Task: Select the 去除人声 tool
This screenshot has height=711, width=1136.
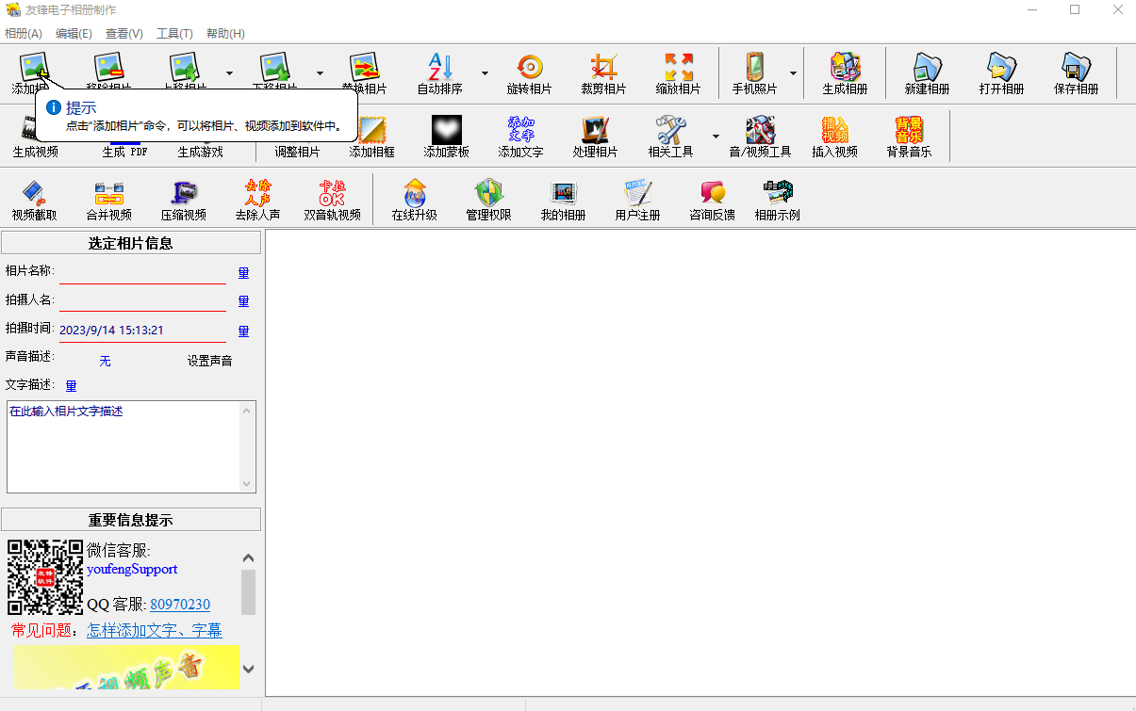Action: click(x=257, y=199)
